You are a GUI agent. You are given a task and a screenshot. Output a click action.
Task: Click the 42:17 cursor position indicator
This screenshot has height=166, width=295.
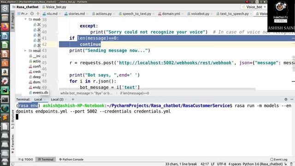point(205,164)
